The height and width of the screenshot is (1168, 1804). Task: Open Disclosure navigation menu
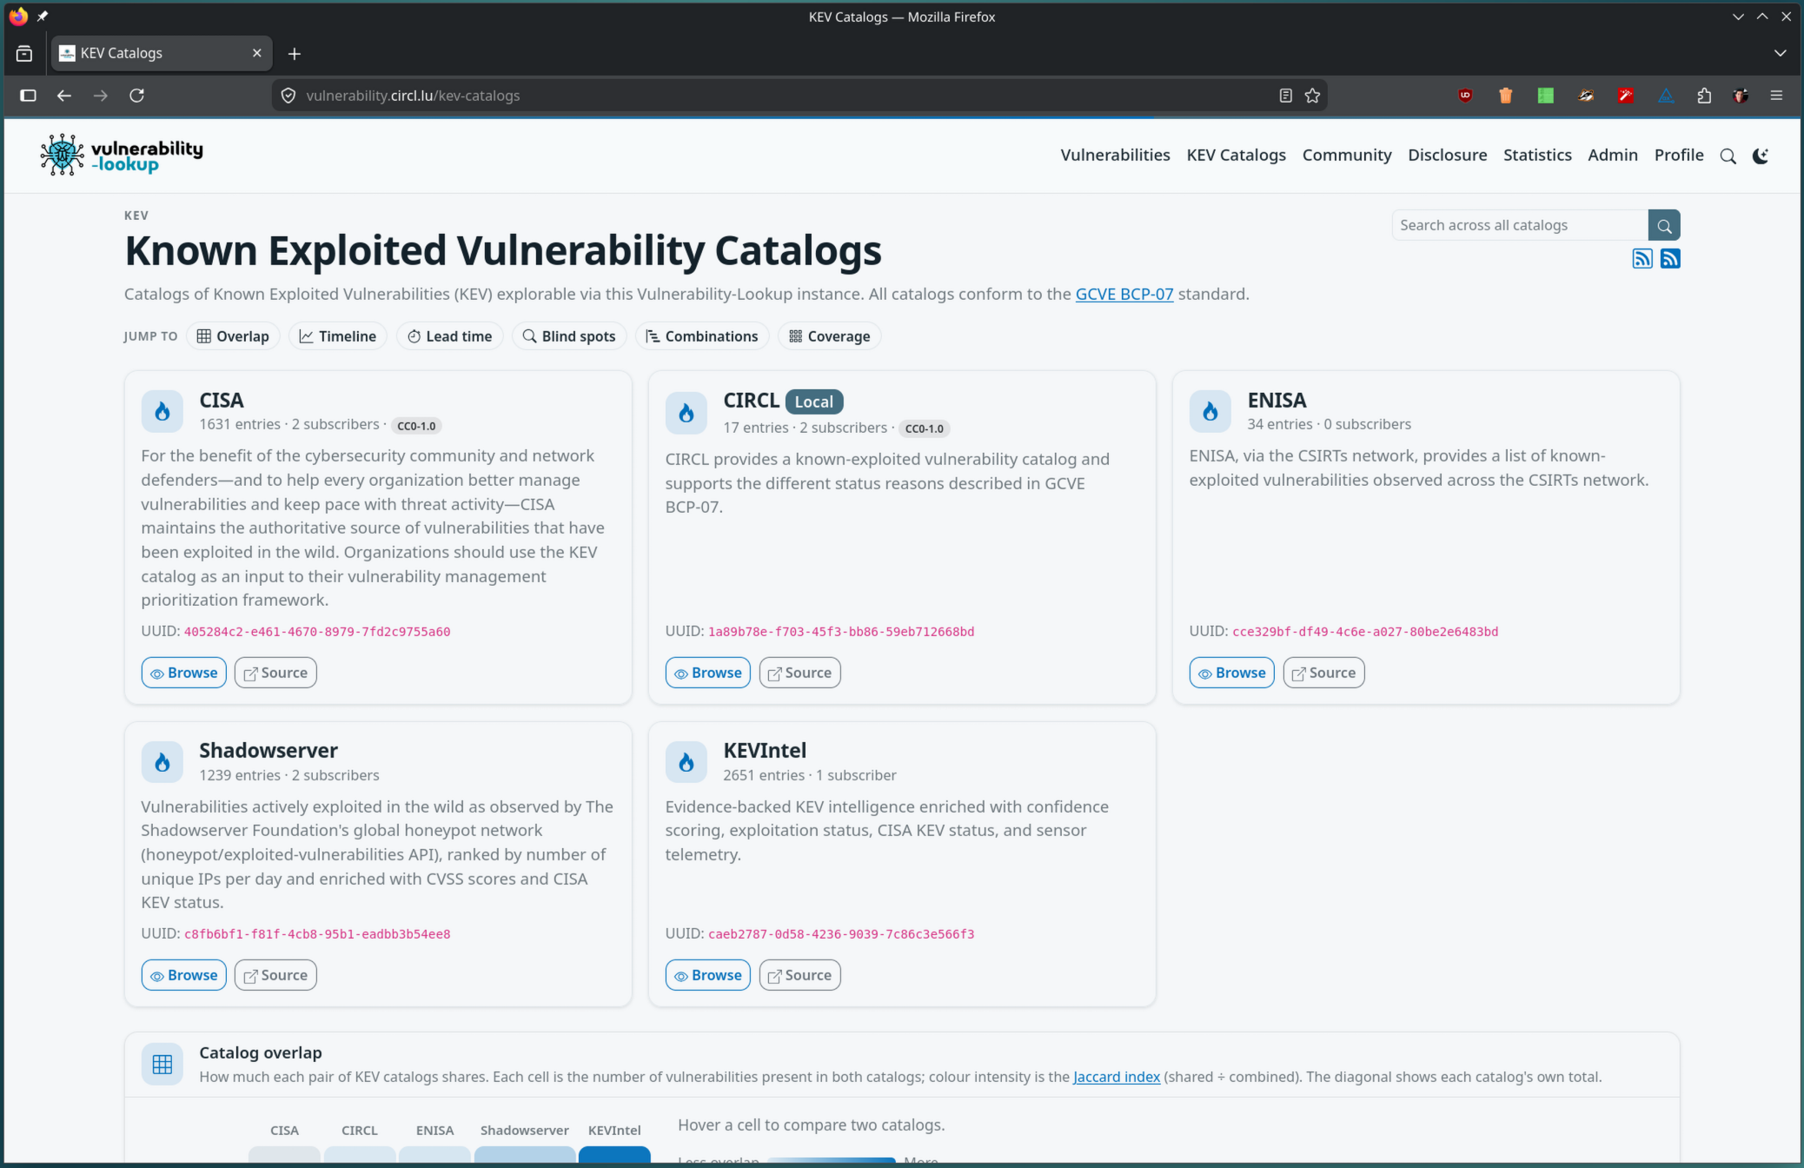(x=1447, y=156)
